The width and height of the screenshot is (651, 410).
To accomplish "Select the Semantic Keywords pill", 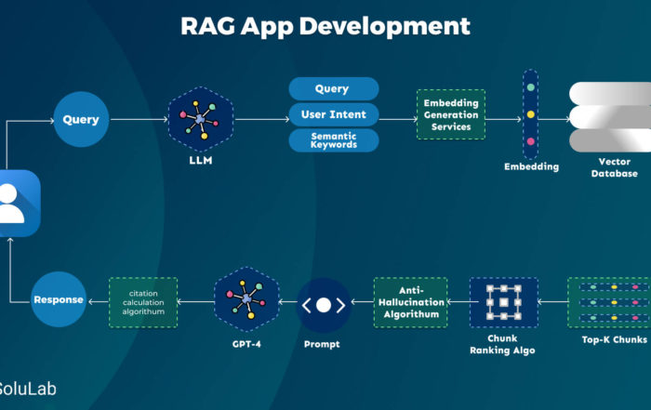I will pyautogui.click(x=334, y=140).
